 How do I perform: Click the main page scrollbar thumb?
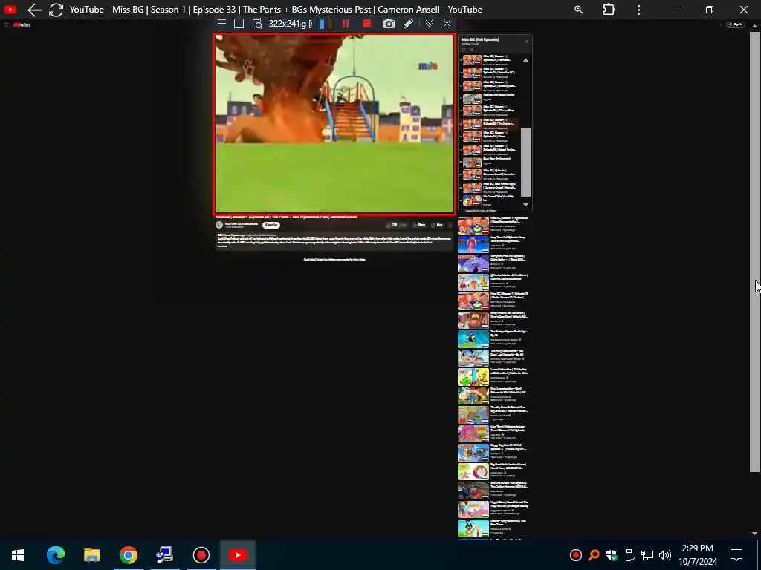click(754, 252)
